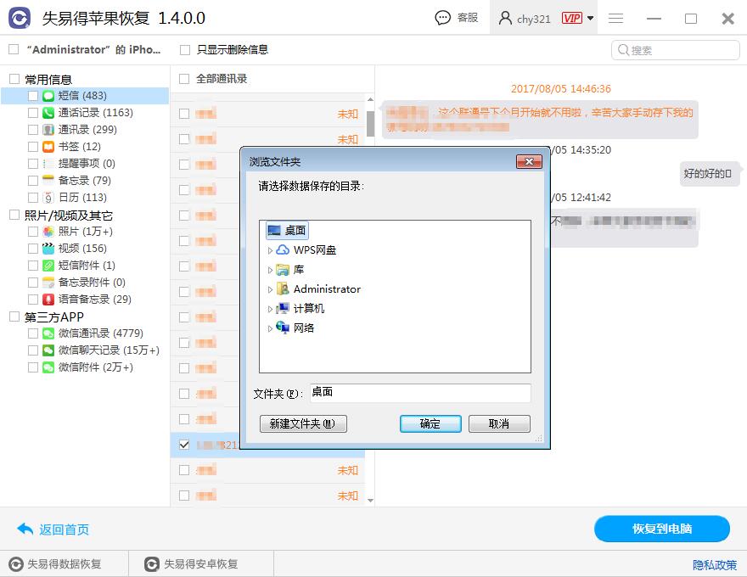Expand the Administrator folder node
Image resolution: width=747 pixels, height=577 pixels.
pos(270,289)
